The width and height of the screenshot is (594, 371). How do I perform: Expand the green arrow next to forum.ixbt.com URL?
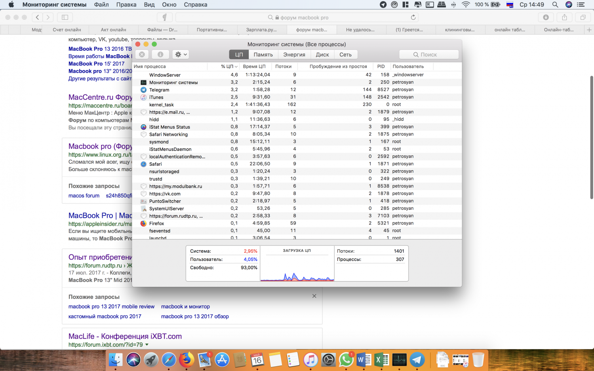click(x=147, y=345)
